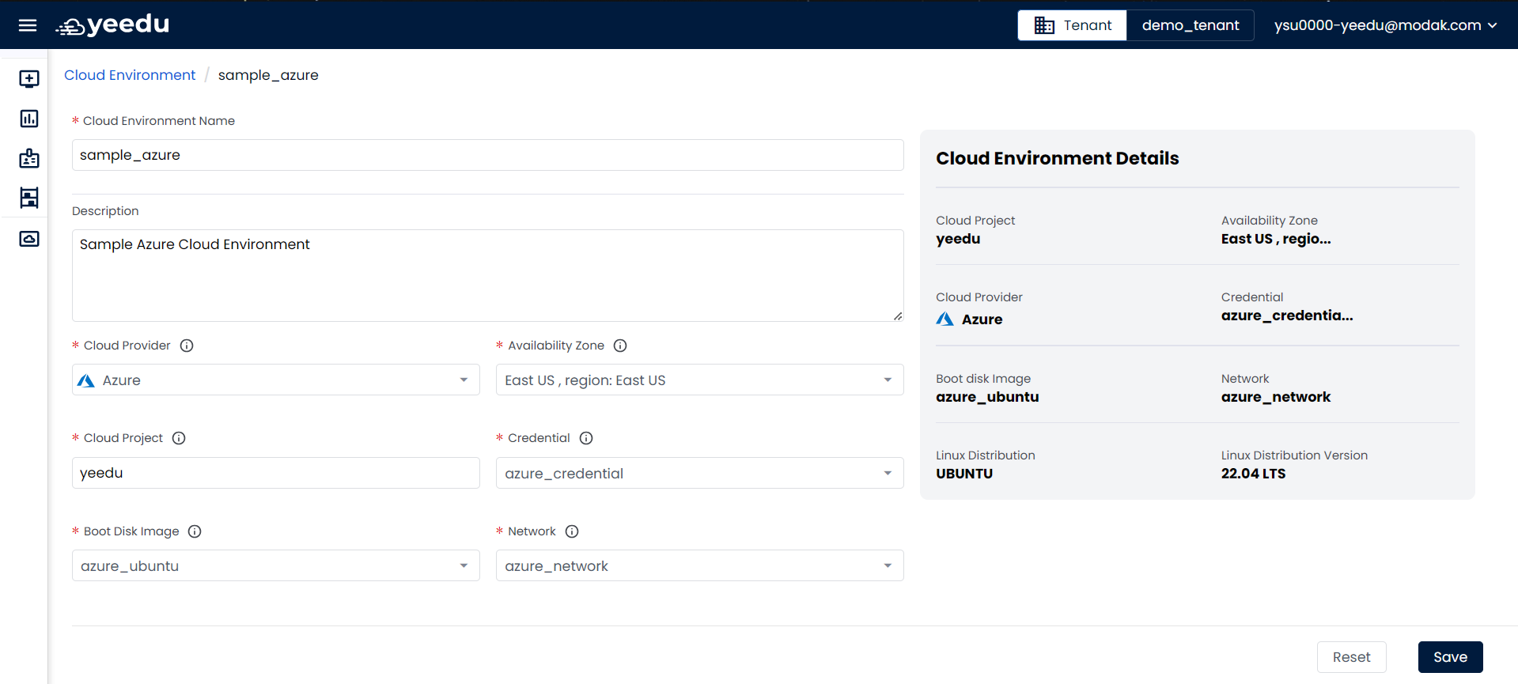Go to Cloud Environment breadcrumb link
This screenshot has height=684, width=1518.
130,75
